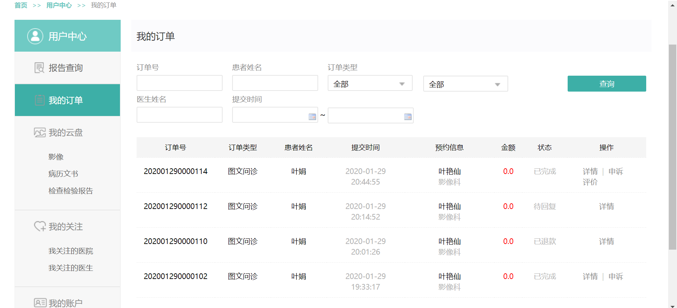Viewport: 677px width, 308px height.
Task: Click the 提交时间 end date field
Action: point(371,115)
